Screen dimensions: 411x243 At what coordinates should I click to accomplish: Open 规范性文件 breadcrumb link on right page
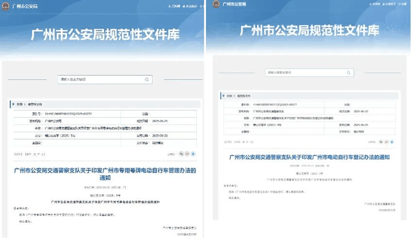243,96
